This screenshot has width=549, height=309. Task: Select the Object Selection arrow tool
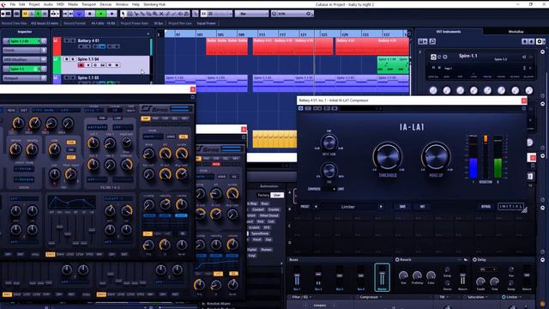[124, 14]
